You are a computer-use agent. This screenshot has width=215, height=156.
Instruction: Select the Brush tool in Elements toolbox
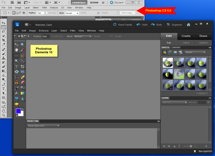coord(16,88)
